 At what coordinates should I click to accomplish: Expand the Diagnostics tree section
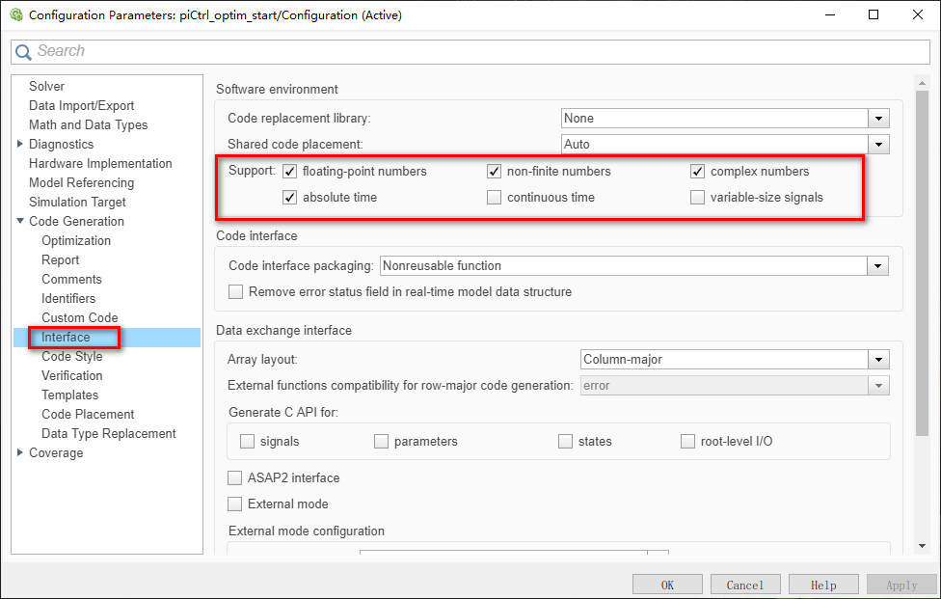21,144
